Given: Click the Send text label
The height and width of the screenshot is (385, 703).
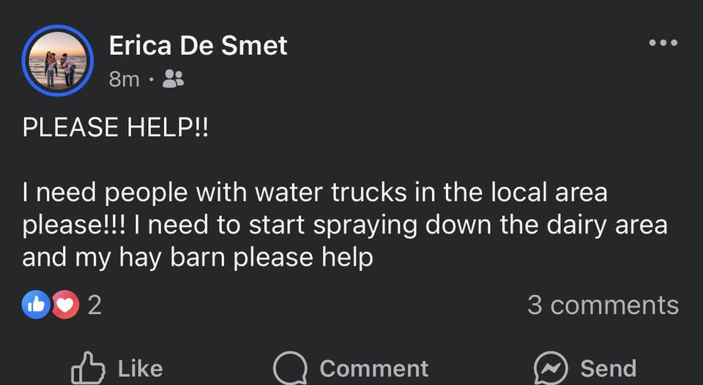Looking at the screenshot, I should pyautogui.click(x=609, y=369).
